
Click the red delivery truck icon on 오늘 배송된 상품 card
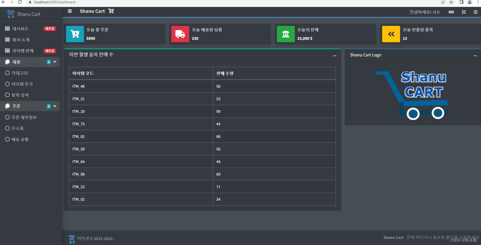click(180, 34)
